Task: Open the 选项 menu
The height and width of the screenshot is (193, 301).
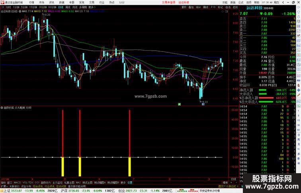Action: tap(248, 2)
